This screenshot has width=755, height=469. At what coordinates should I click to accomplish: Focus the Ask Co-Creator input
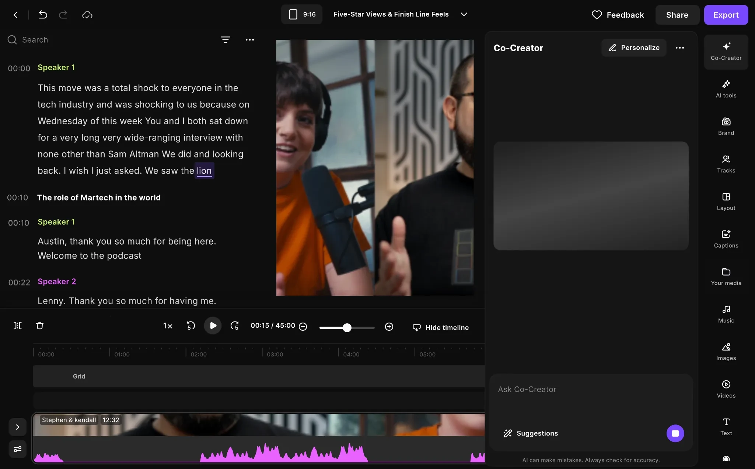tap(591, 390)
